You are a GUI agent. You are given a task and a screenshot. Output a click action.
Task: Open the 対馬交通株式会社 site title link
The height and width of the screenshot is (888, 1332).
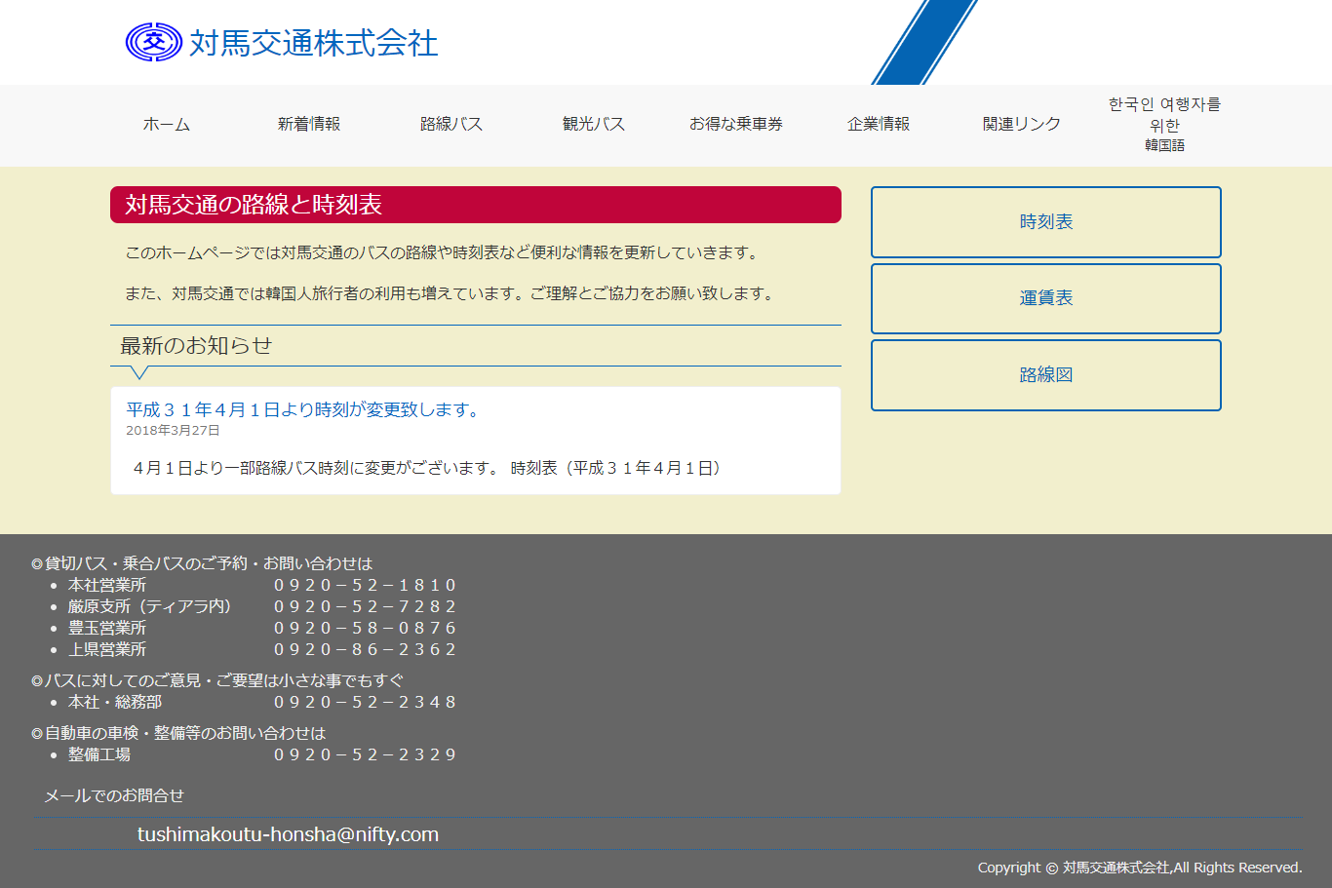(x=313, y=43)
